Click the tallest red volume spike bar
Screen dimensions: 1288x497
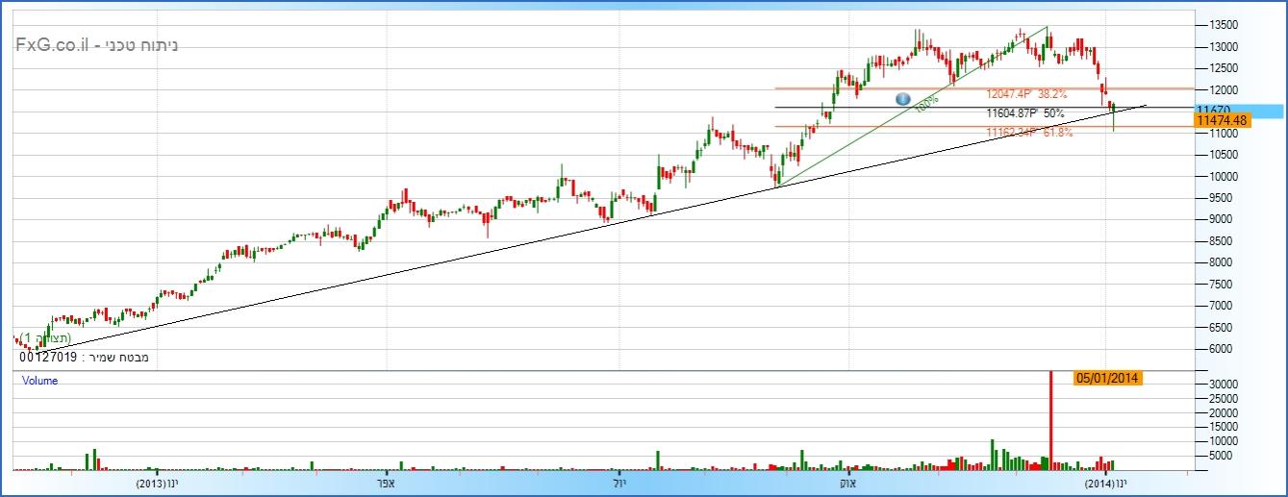(1049, 420)
